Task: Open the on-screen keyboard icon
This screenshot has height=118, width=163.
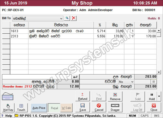Action: 8,96
